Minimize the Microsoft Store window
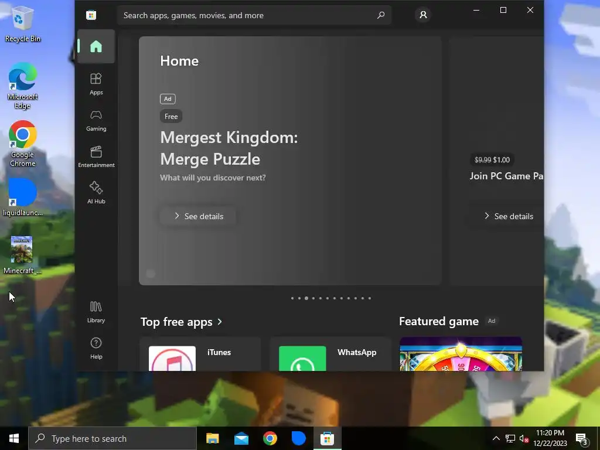This screenshot has height=450, width=600. click(x=476, y=10)
